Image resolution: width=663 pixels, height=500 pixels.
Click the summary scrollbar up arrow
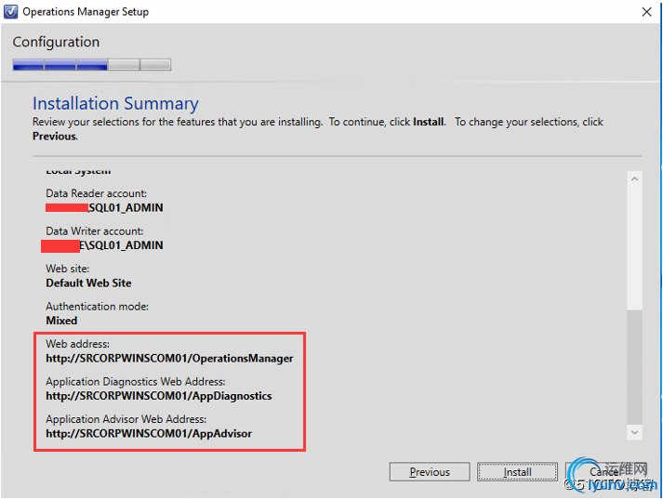(634, 179)
